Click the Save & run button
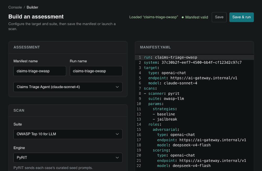The width and height of the screenshot is (262, 171). coord(242,17)
